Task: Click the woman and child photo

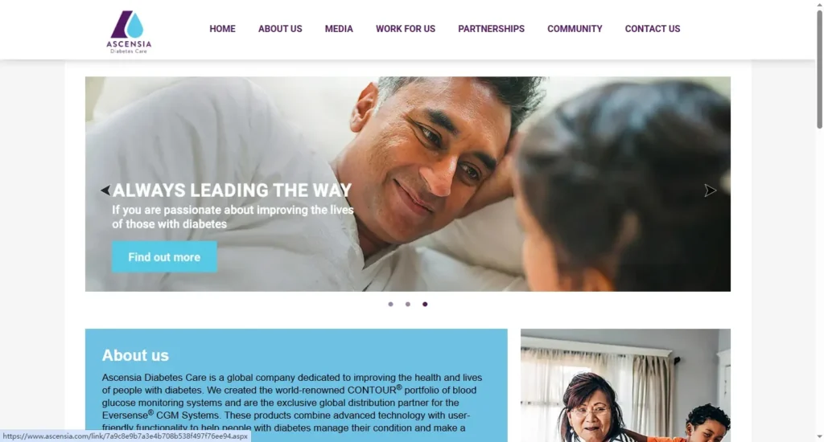Action: (625, 385)
